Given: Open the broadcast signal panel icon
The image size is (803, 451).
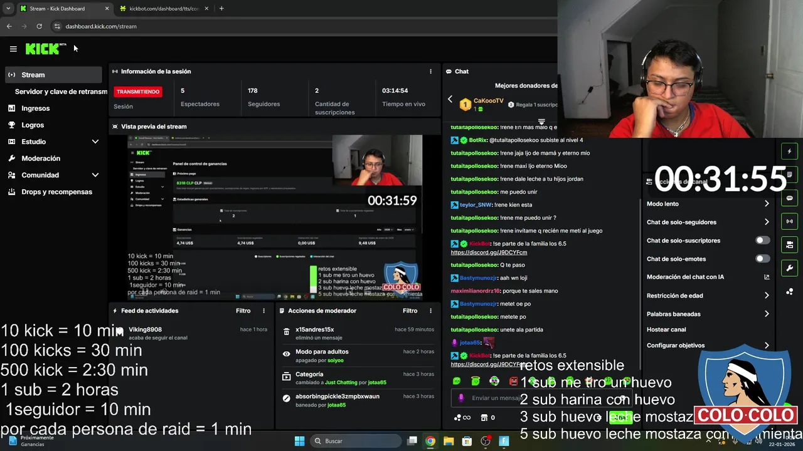Looking at the screenshot, I should [789, 221].
